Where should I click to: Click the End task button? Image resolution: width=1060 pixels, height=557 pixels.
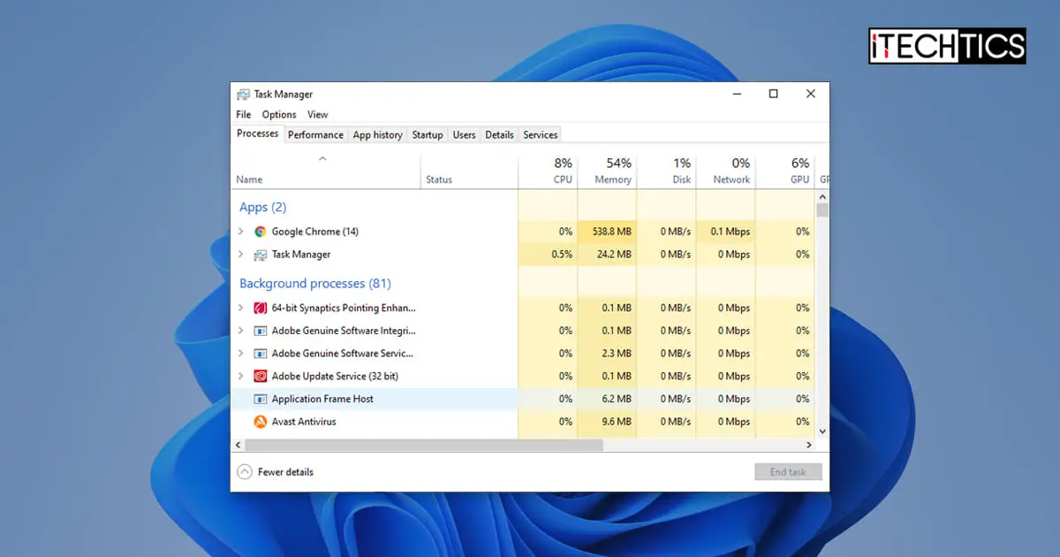[x=788, y=472]
